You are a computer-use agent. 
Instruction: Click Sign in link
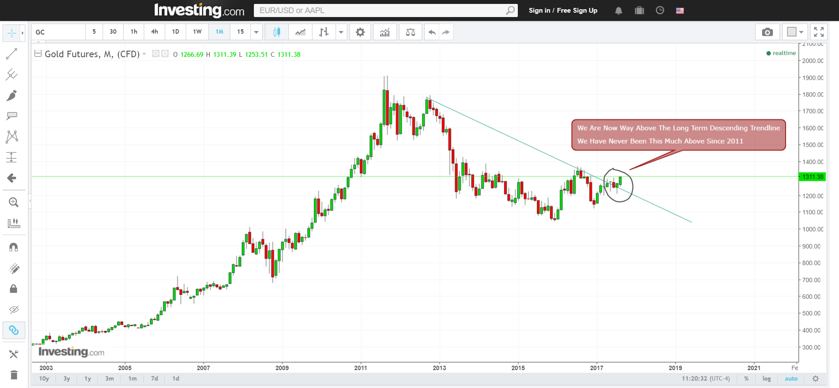coord(539,10)
